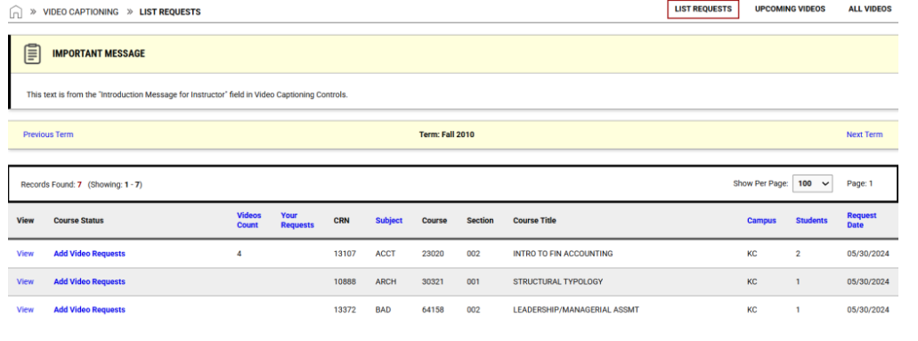The image size is (918, 341).
Task: View the BAD 64158 course row
Action: click(25, 310)
